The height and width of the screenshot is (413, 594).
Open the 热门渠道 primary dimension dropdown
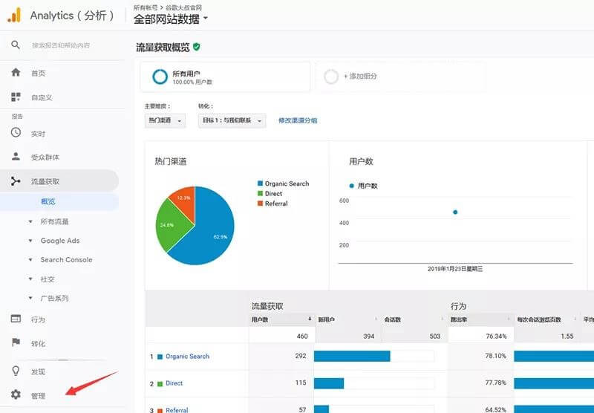click(165, 120)
